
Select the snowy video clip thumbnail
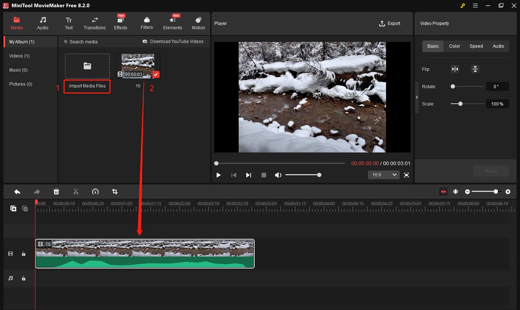tap(138, 66)
